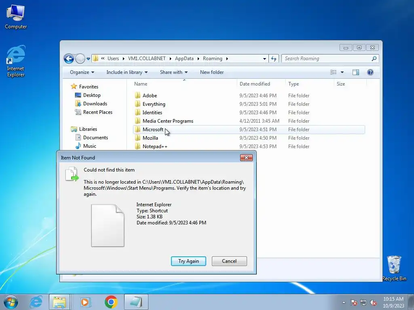Select Recent Places under Favorites
The image size is (414, 310).
pyautogui.click(x=94, y=112)
